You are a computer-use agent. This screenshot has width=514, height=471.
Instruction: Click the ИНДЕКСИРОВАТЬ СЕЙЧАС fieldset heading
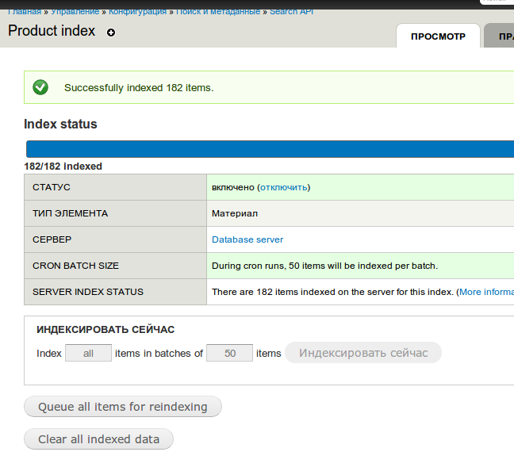click(105, 329)
